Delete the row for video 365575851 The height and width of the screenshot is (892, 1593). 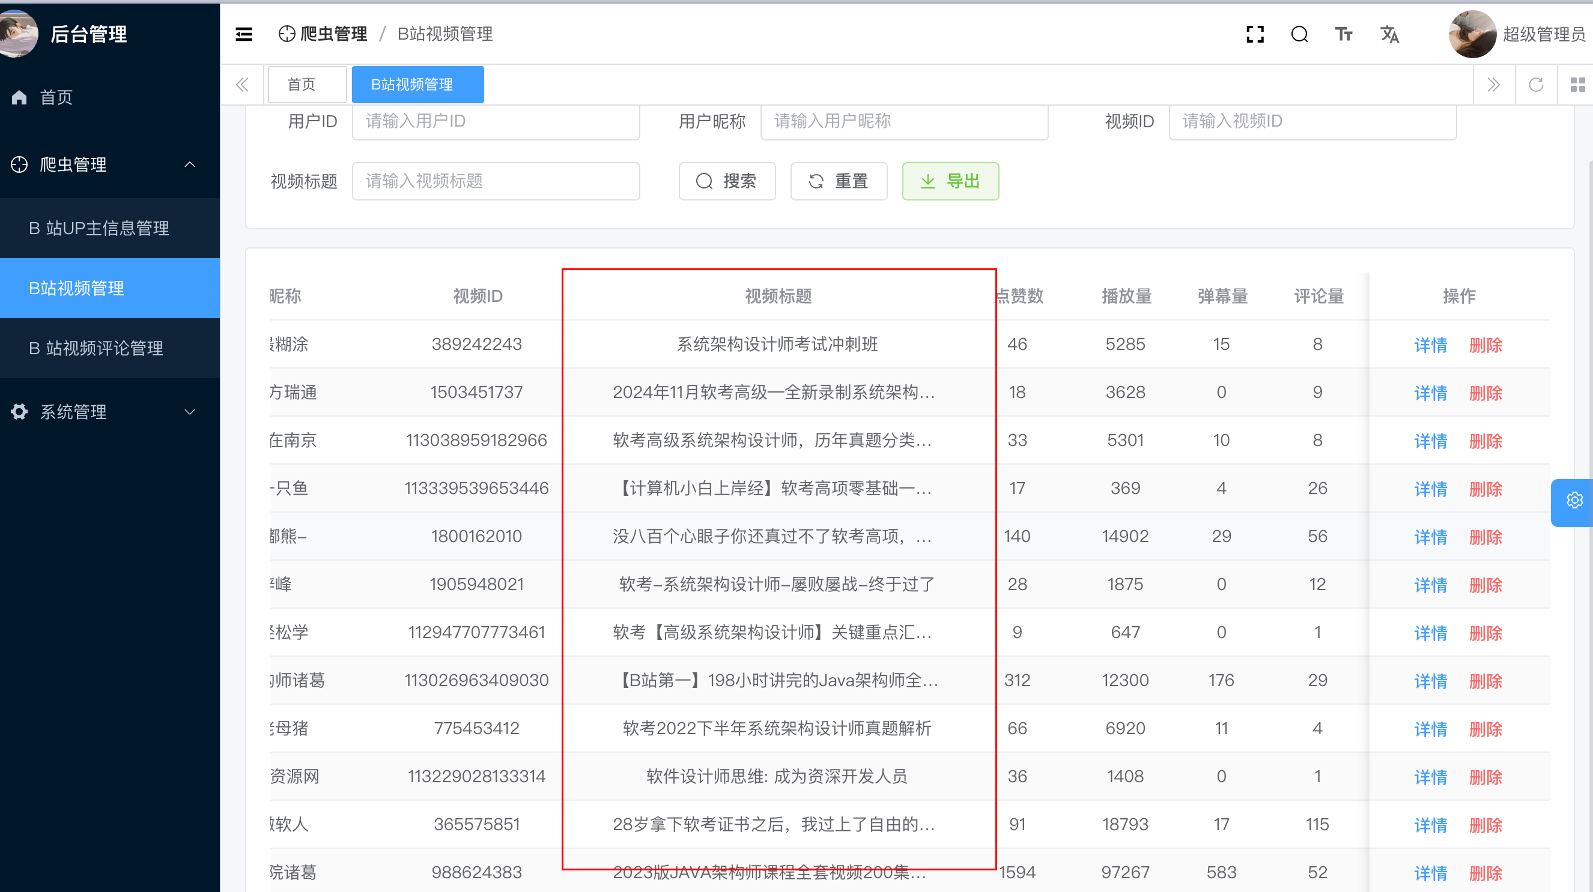[x=1485, y=825]
